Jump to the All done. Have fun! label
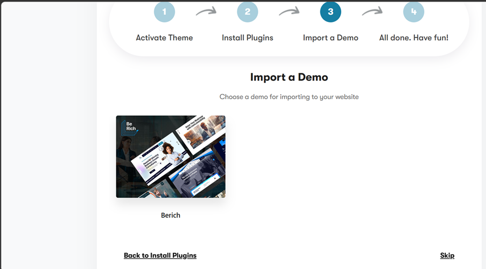Viewport: 486px width, 269px height. tap(413, 38)
